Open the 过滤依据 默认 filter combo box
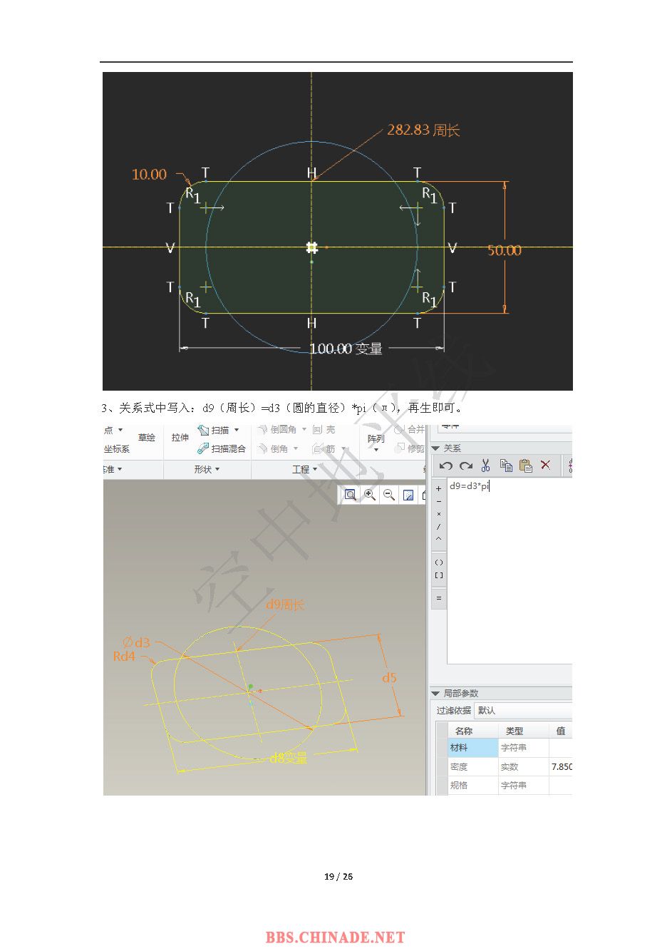This screenshot has width=672, height=951. click(524, 710)
